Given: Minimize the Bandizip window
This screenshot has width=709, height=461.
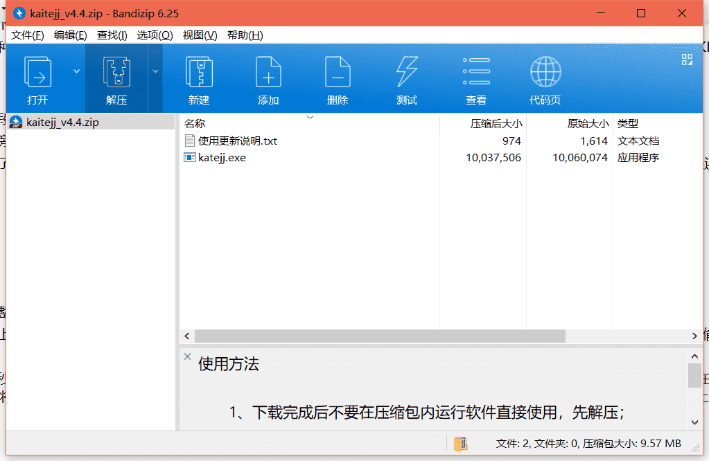Looking at the screenshot, I should point(600,13).
